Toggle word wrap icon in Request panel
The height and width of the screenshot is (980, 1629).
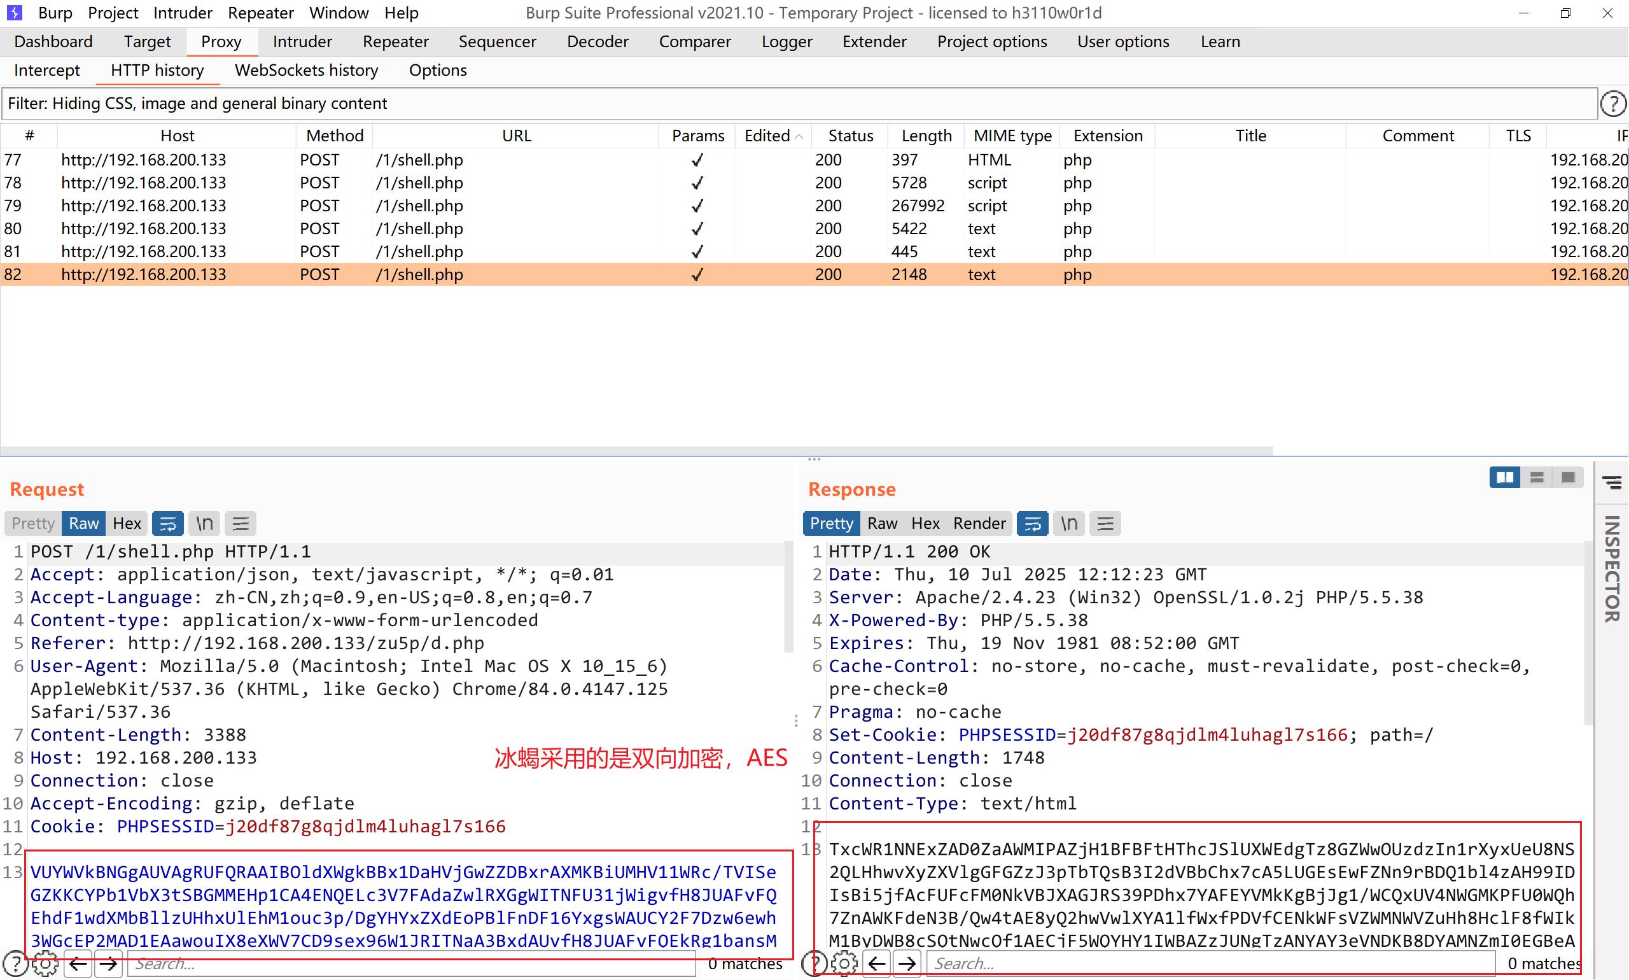pos(168,524)
